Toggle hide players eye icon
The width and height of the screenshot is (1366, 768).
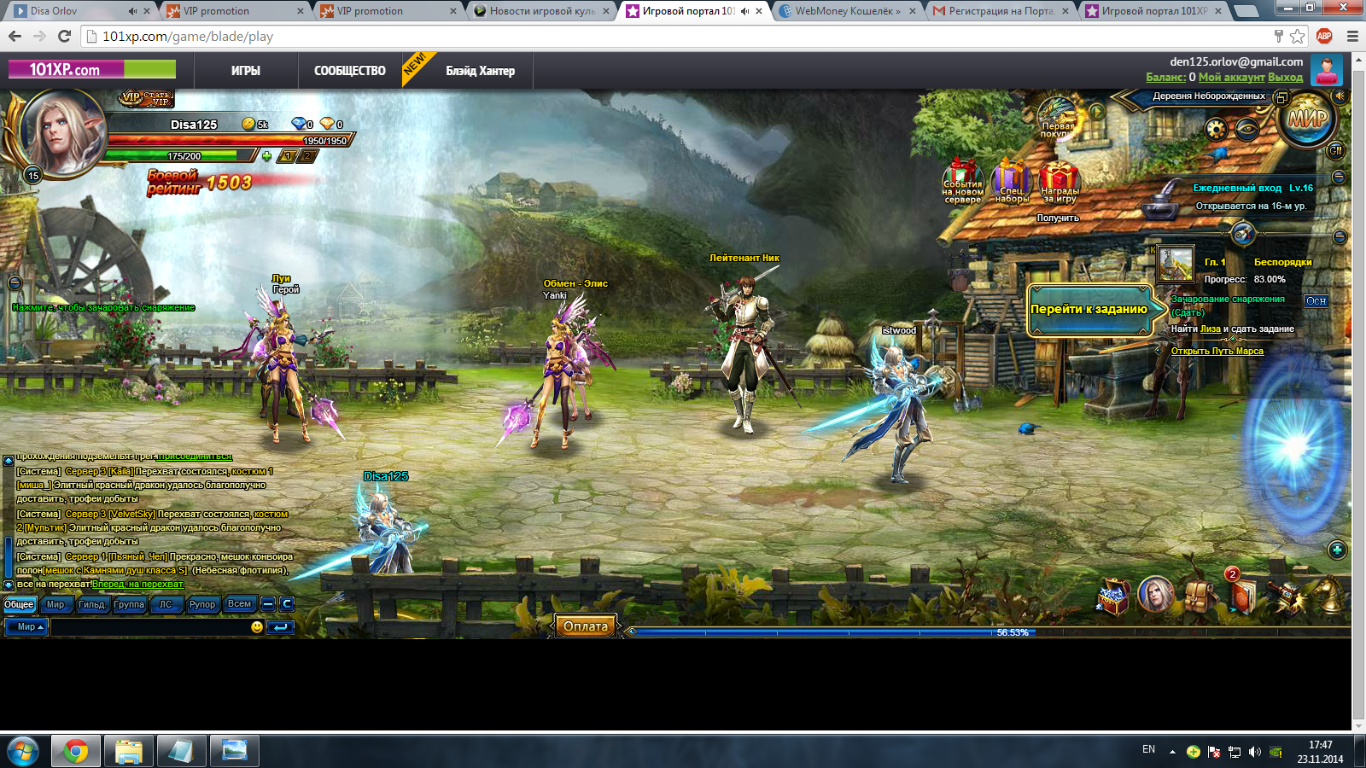(1246, 130)
